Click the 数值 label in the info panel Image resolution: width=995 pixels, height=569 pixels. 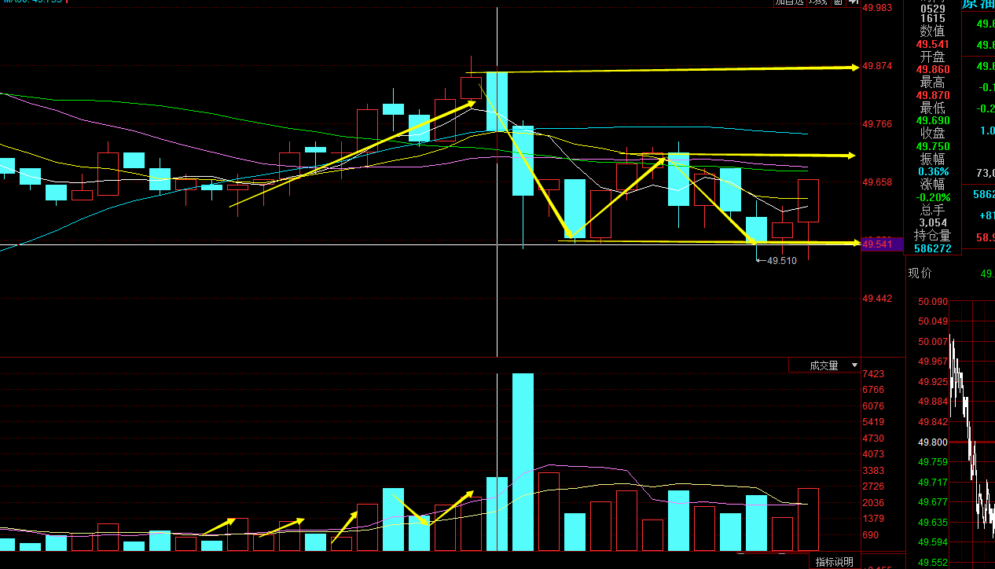[x=933, y=31]
